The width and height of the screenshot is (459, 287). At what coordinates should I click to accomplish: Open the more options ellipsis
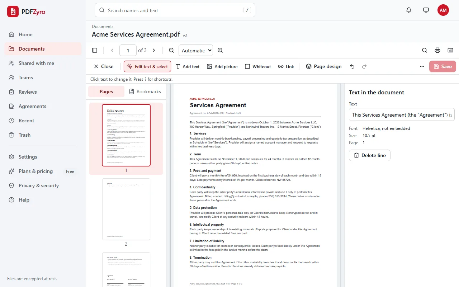coord(422,66)
